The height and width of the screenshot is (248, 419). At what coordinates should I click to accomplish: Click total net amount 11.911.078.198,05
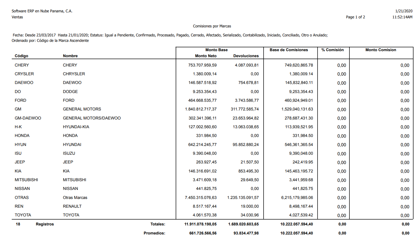point(200,224)
